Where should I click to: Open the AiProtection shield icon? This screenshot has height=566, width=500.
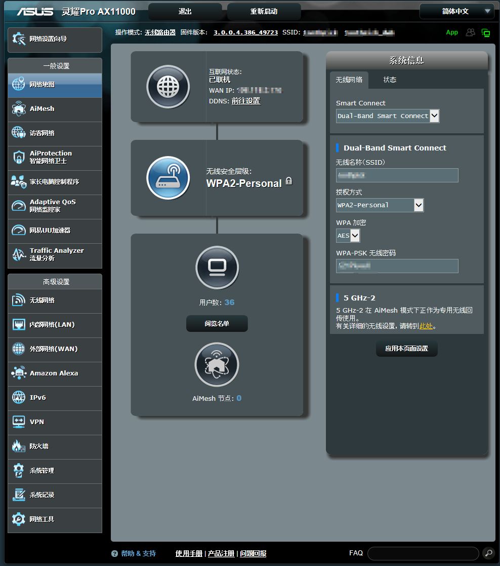[19, 158]
